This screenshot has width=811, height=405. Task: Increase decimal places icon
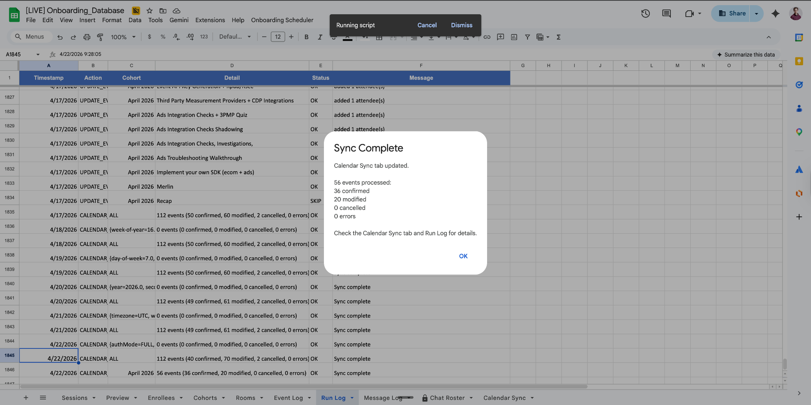[x=190, y=37]
